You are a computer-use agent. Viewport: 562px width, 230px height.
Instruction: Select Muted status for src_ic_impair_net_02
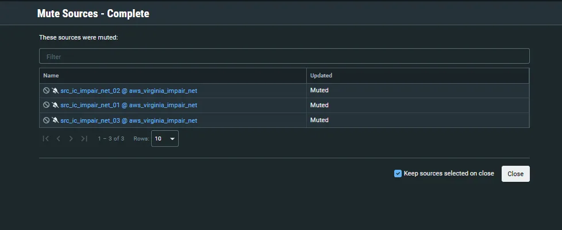(320, 91)
